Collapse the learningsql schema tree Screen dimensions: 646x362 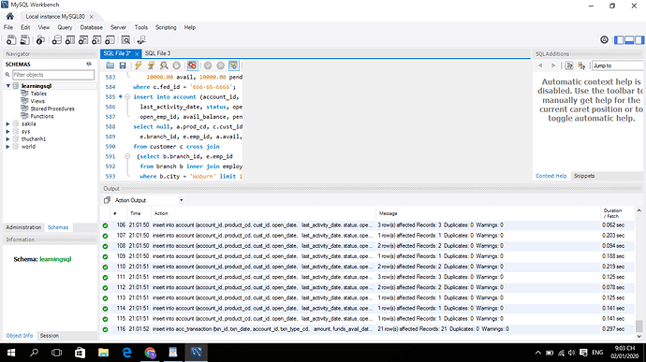[7, 86]
